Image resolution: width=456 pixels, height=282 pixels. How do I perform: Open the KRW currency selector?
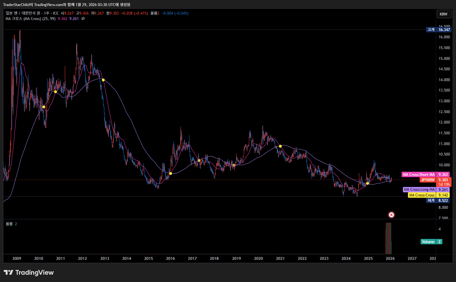click(443, 14)
